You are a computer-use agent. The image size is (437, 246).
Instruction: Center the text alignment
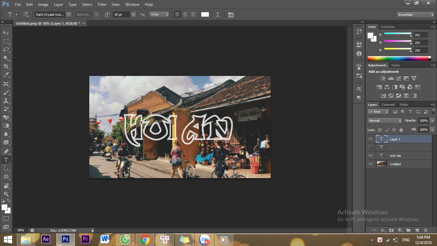click(x=185, y=14)
